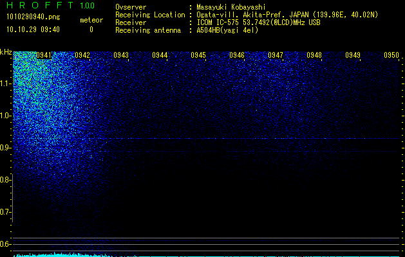Click the 0943 time marker
Viewport: 405px width, 257px height.
pos(121,55)
